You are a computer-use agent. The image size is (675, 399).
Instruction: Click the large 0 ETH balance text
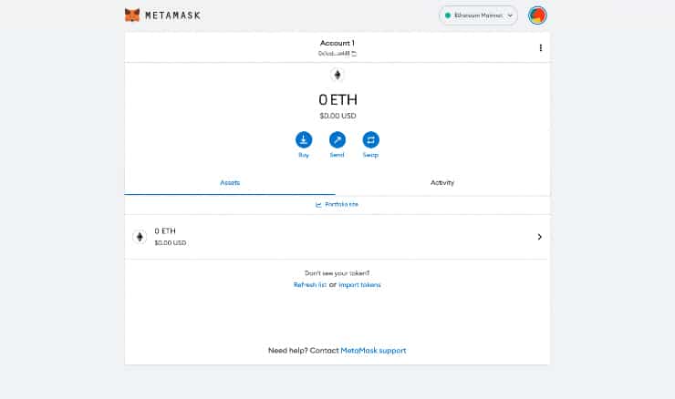pyautogui.click(x=337, y=100)
